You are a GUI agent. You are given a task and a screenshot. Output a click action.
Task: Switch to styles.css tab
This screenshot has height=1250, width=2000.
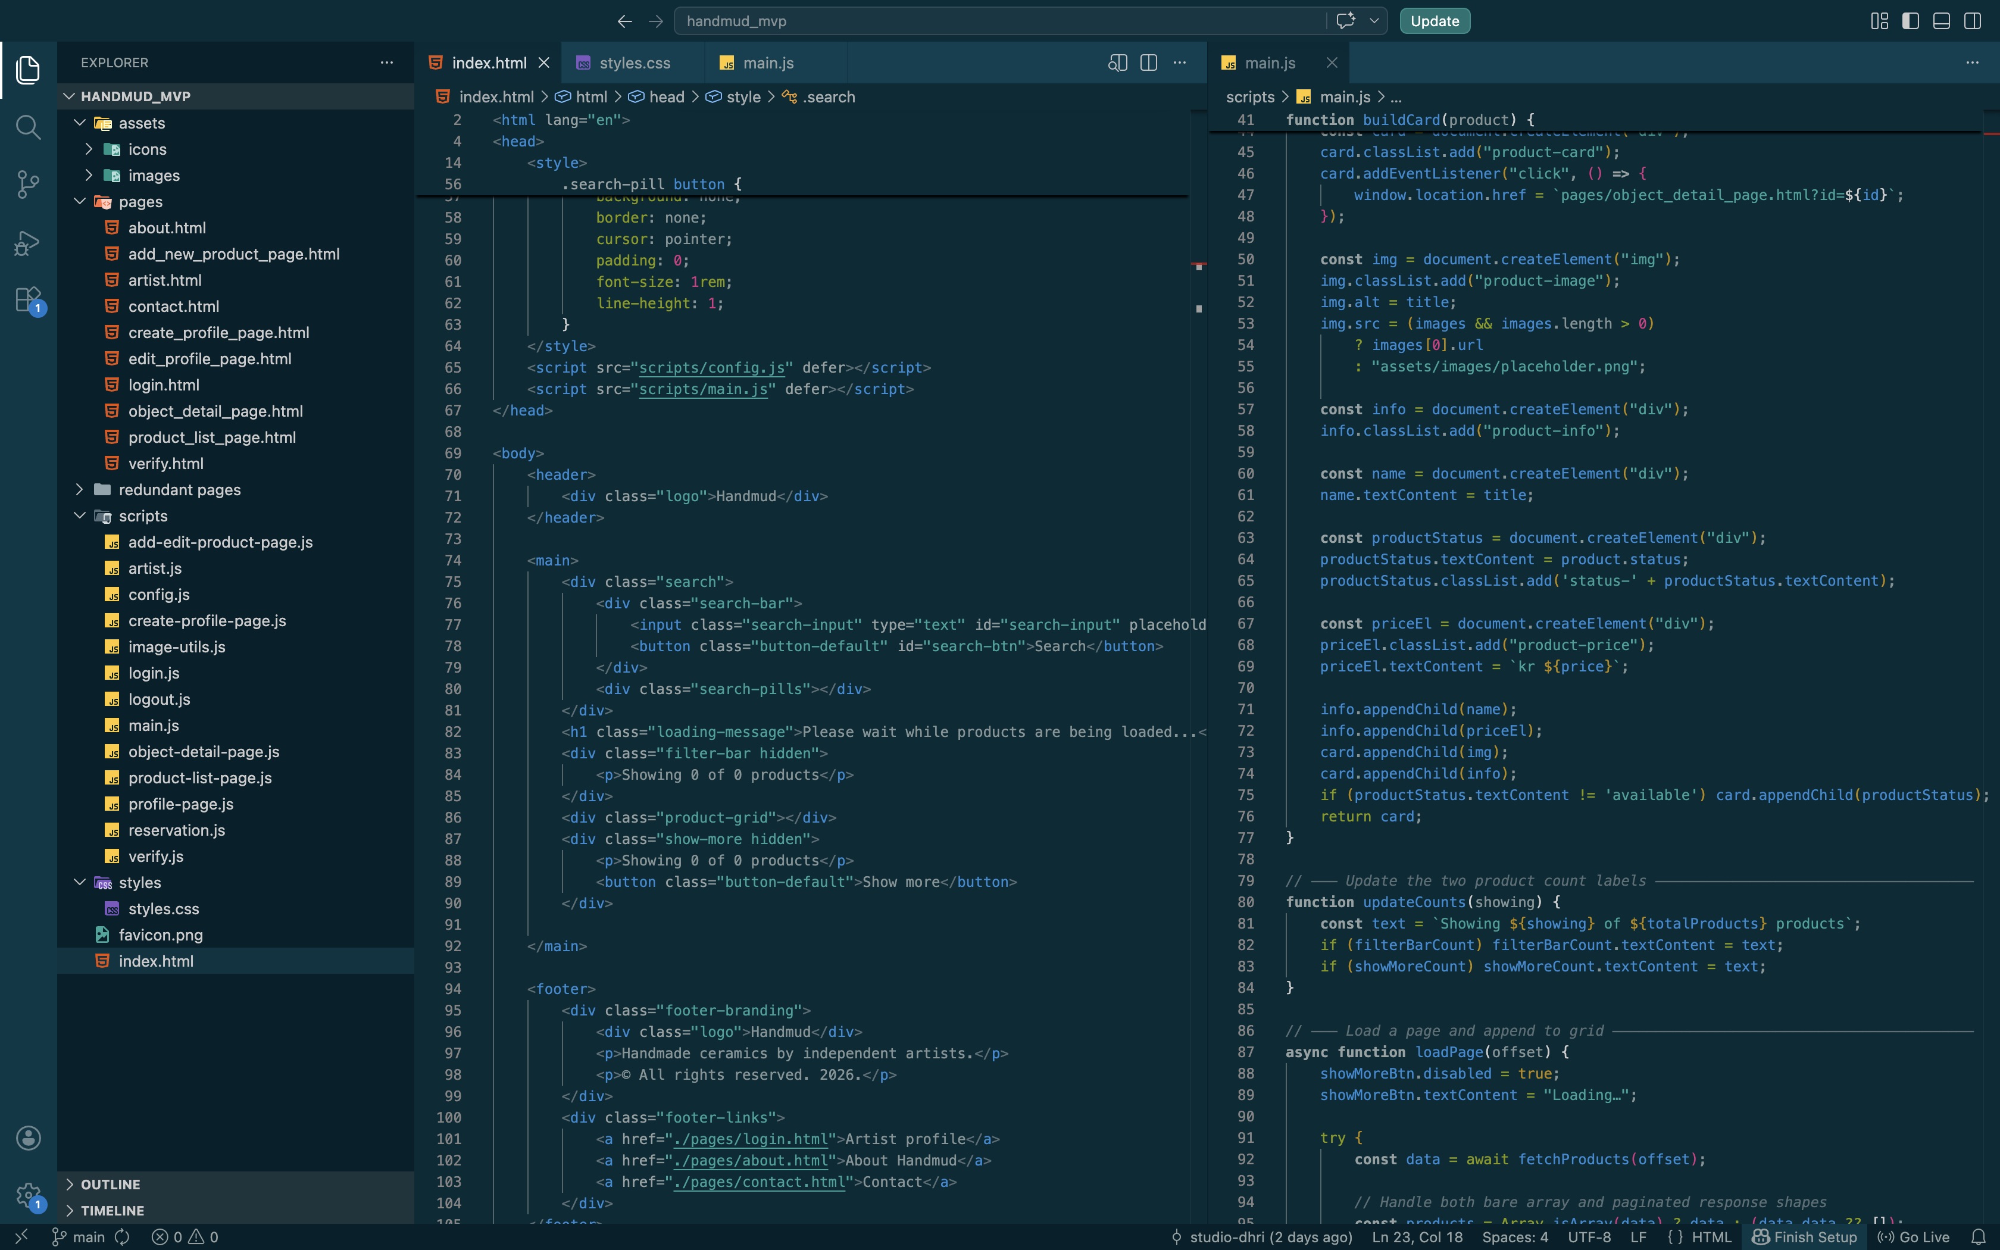click(633, 63)
